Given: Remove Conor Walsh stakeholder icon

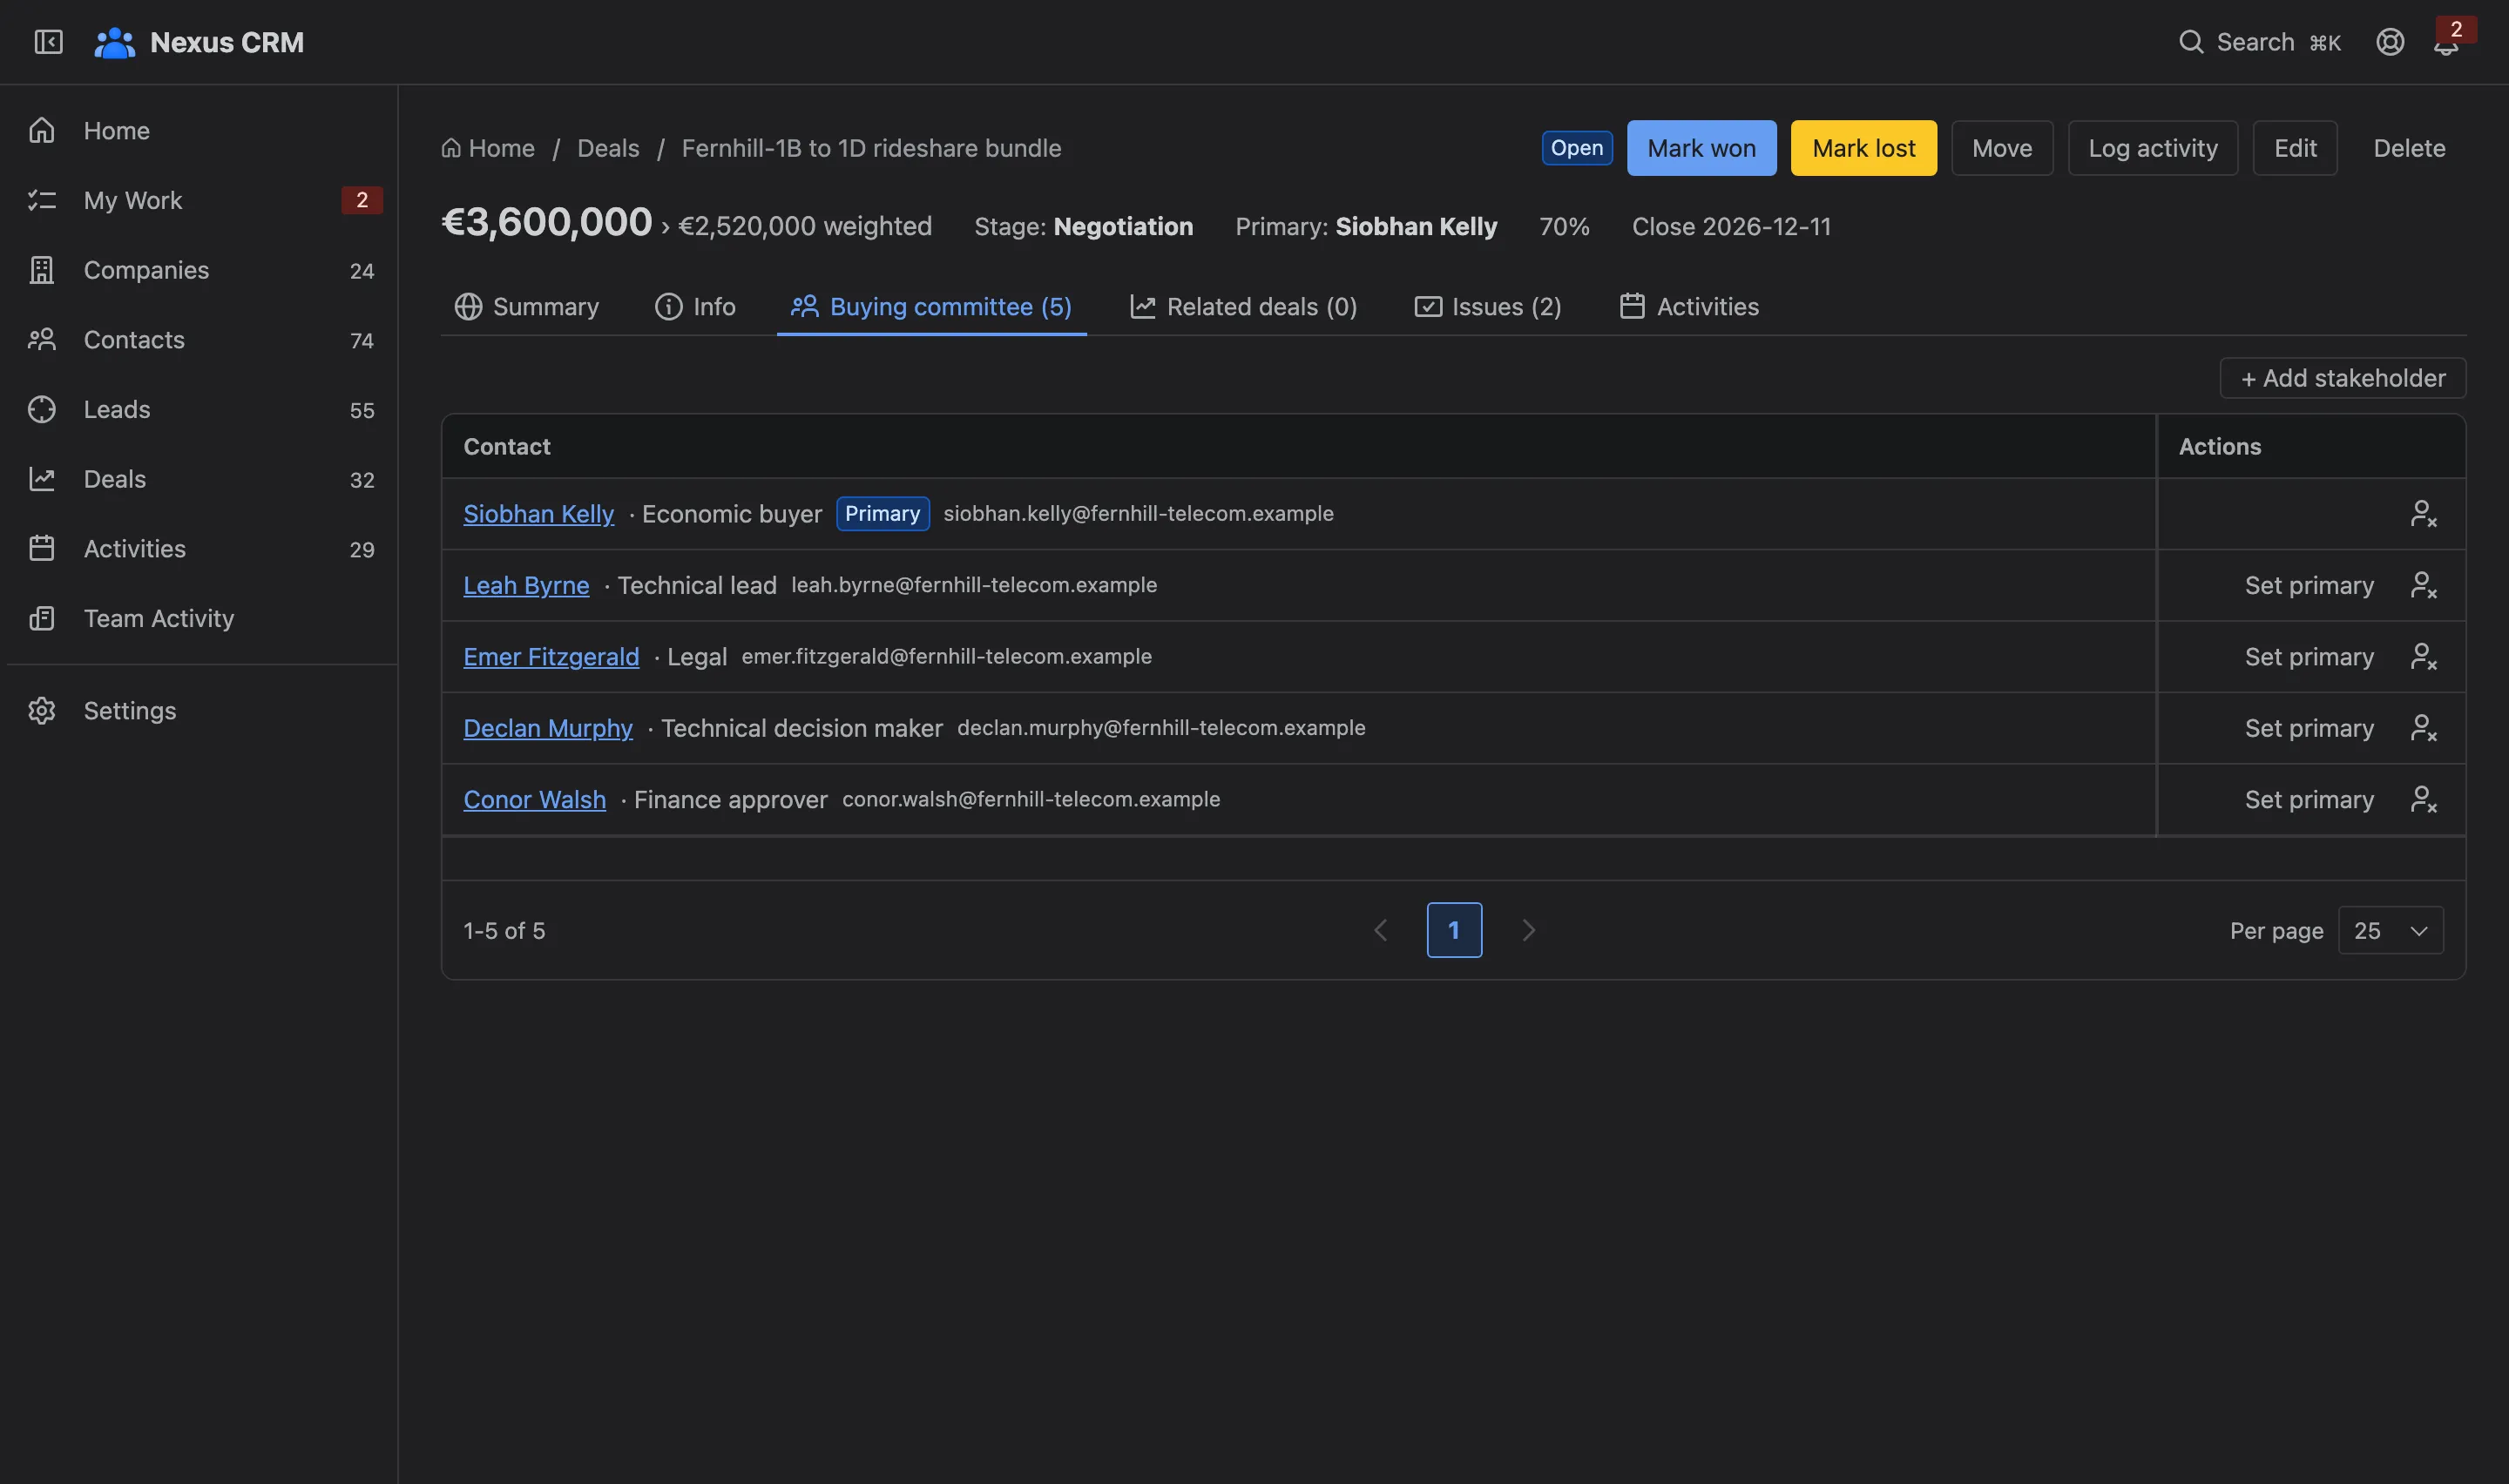Looking at the screenshot, I should [2423, 800].
